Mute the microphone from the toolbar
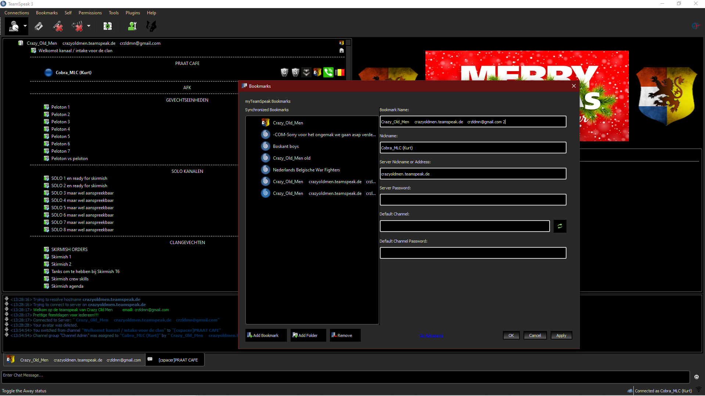Screen dimensions: 705x396 [58, 26]
